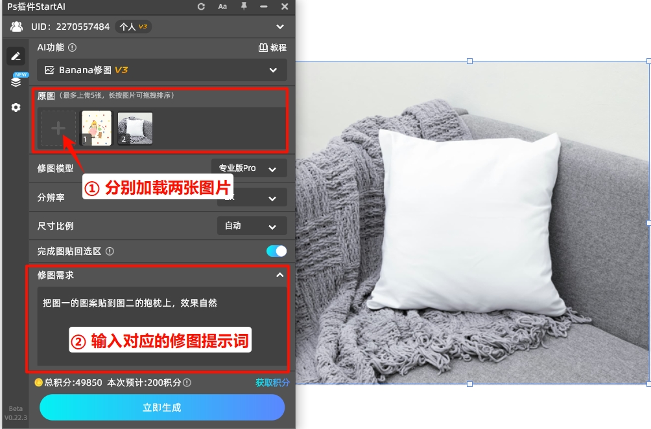Expand the UID account chevron
The image size is (651, 429).
tap(279, 27)
